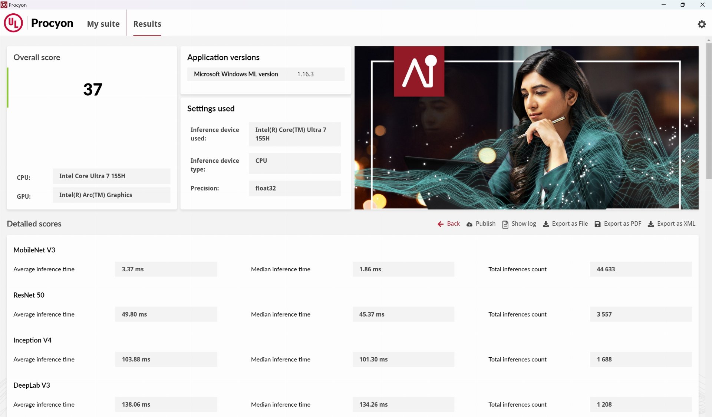Click the Settings used heading
The height and width of the screenshot is (417, 712).
pos(211,109)
